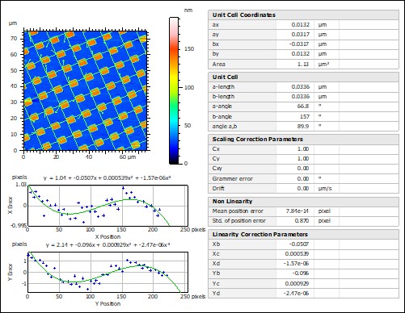Click the X Error plot area
Screen dimensions: 405x313
tap(108, 206)
